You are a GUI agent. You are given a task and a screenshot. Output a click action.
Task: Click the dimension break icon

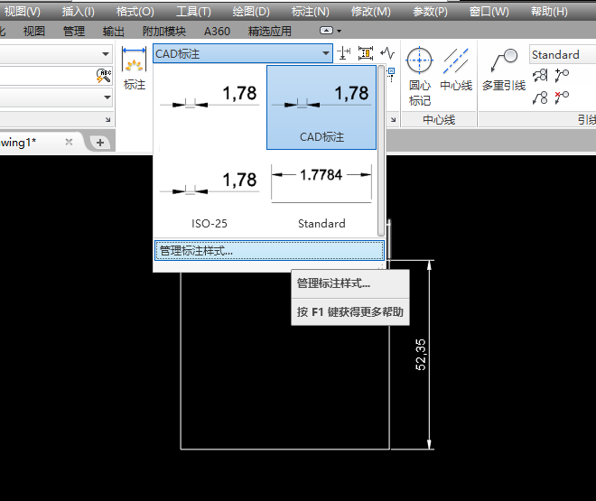coord(344,53)
